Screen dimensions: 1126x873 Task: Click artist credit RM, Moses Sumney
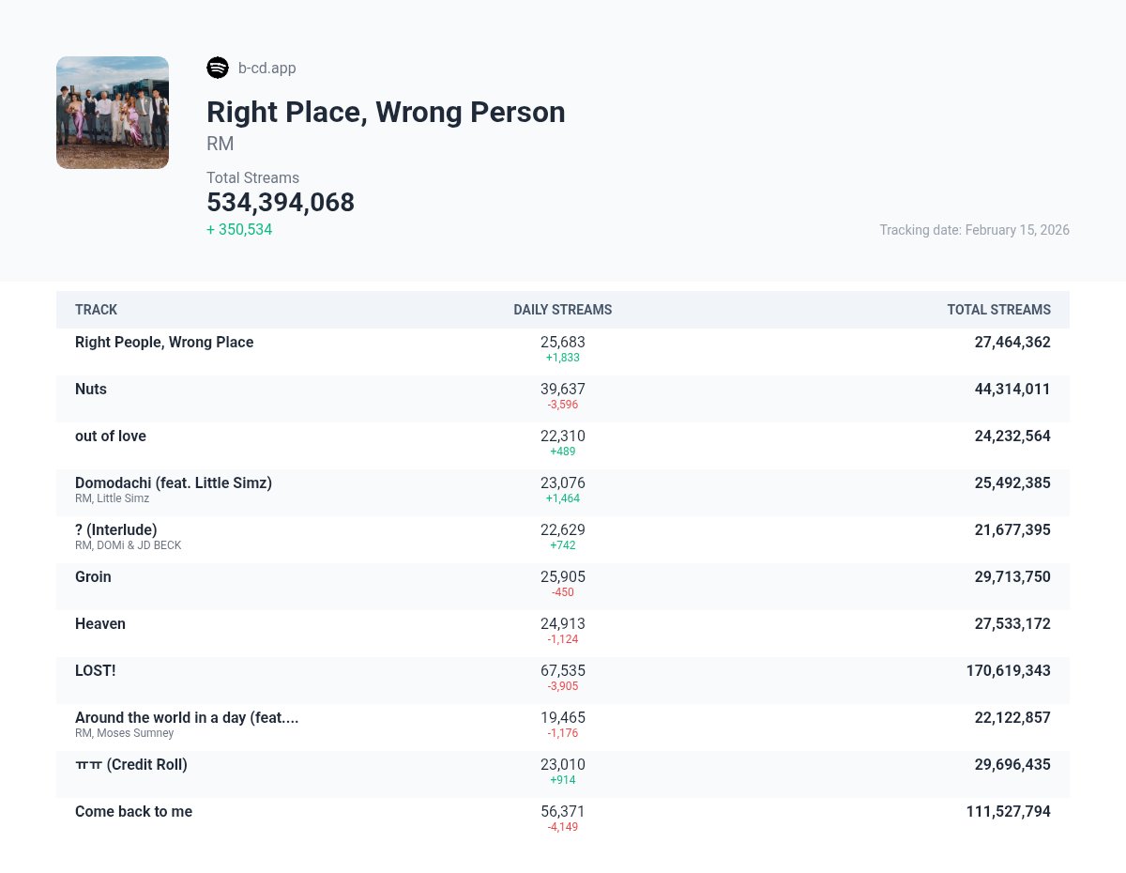pyautogui.click(x=125, y=733)
